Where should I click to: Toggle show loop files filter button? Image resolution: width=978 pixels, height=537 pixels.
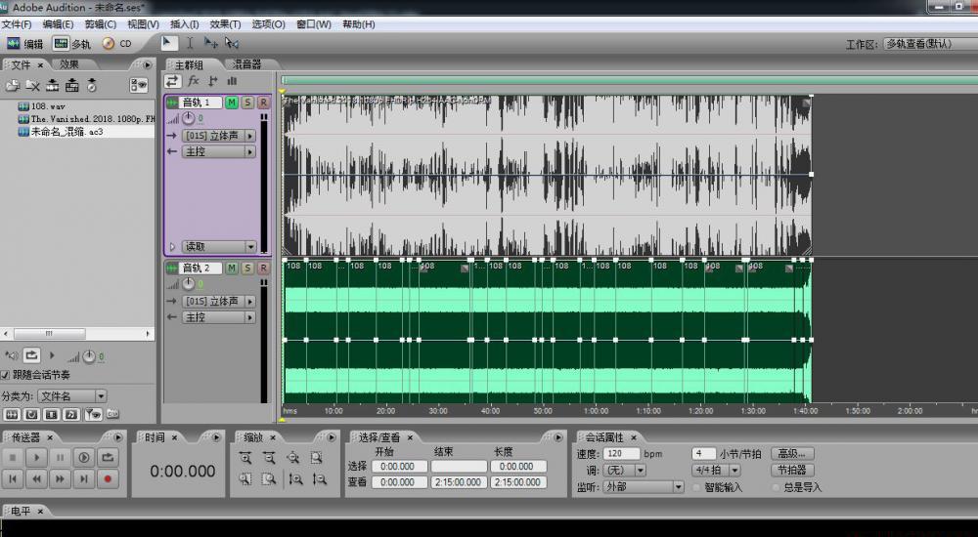coord(31,414)
